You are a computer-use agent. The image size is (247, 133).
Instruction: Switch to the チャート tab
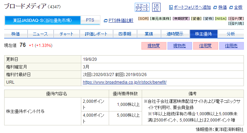66,34
